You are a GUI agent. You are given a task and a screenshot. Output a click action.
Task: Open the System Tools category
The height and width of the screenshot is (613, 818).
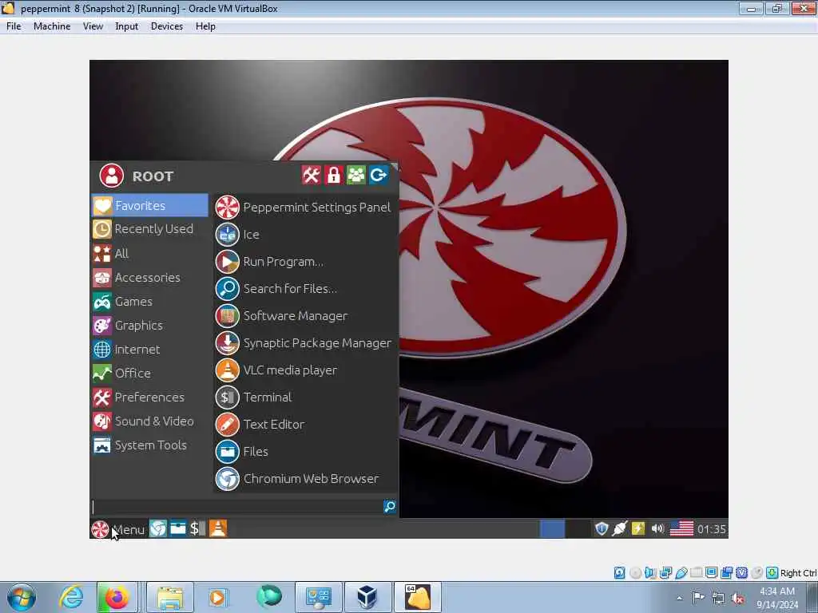(149, 445)
